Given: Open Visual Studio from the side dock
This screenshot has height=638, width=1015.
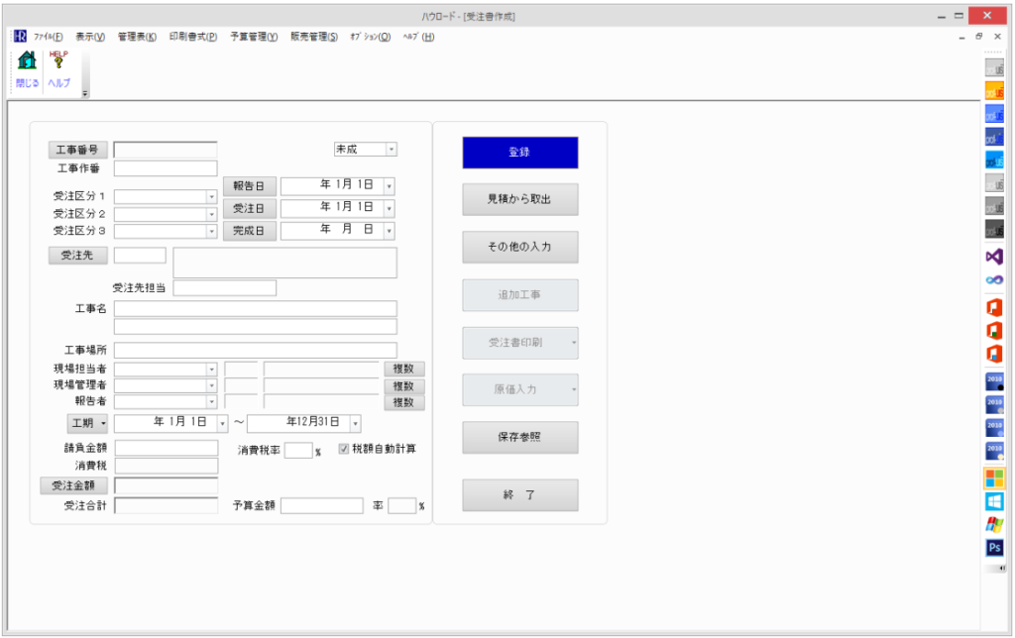Looking at the screenshot, I should tap(993, 256).
